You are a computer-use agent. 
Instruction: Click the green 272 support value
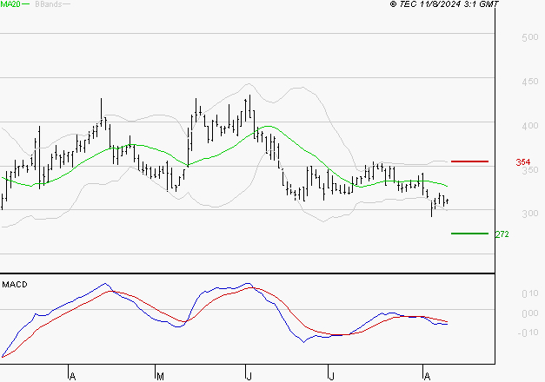pyautogui.click(x=502, y=234)
